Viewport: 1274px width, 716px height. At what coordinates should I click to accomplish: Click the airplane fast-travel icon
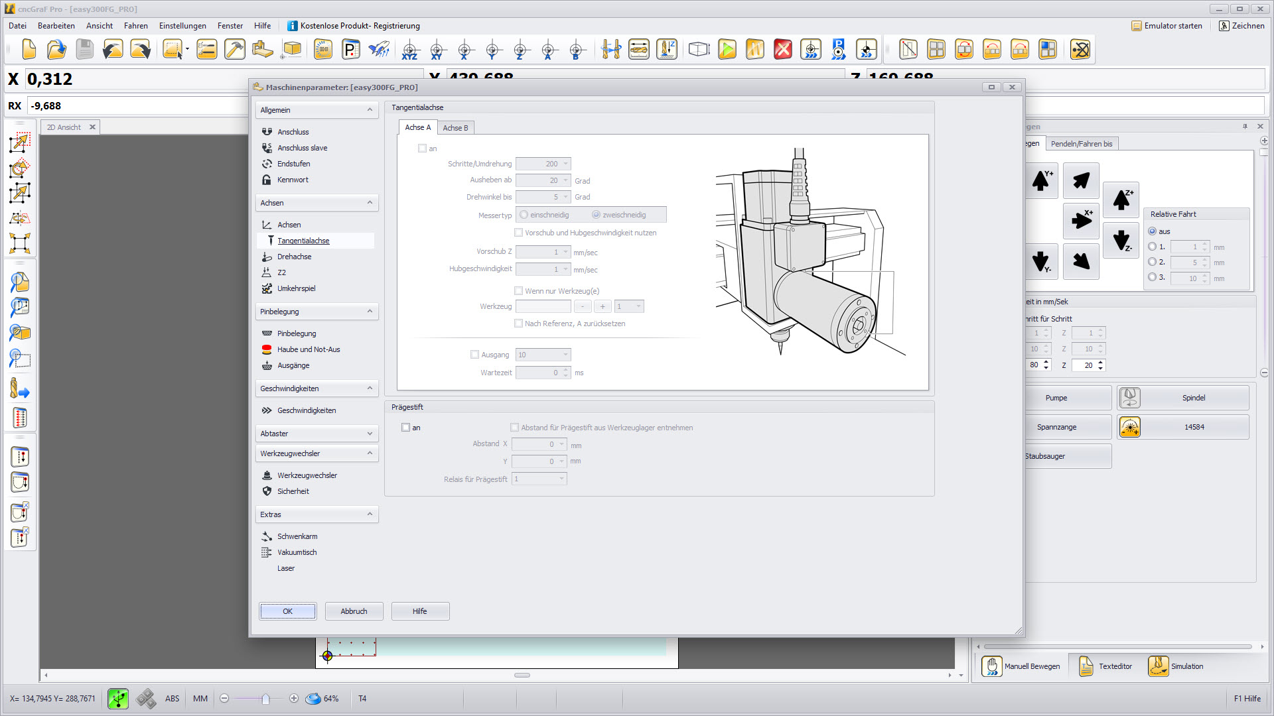click(x=379, y=50)
